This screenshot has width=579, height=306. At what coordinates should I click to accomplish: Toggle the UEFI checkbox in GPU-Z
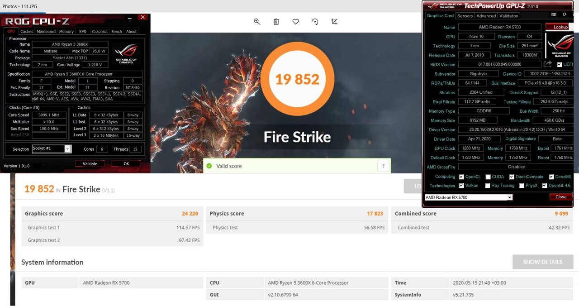pyautogui.click(x=559, y=64)
